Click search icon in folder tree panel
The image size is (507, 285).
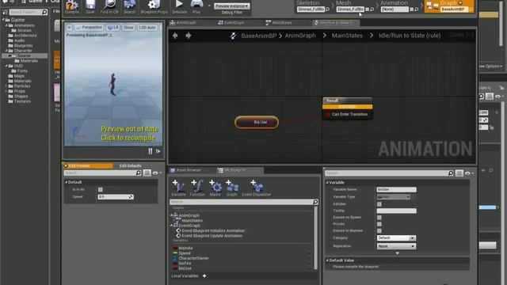(x=44, y=13)
